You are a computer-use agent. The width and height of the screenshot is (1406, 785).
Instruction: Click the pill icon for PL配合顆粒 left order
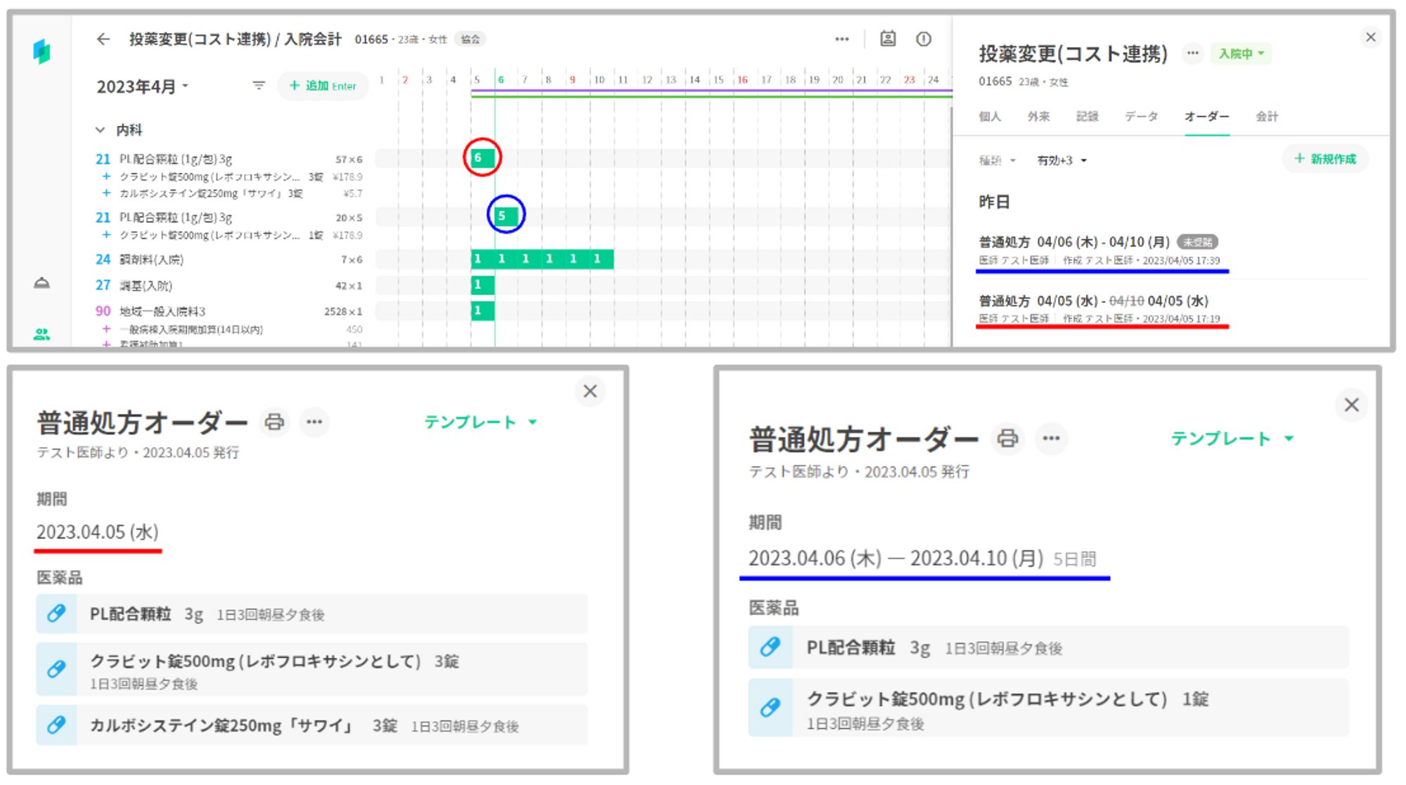click(x=57, y=614)
